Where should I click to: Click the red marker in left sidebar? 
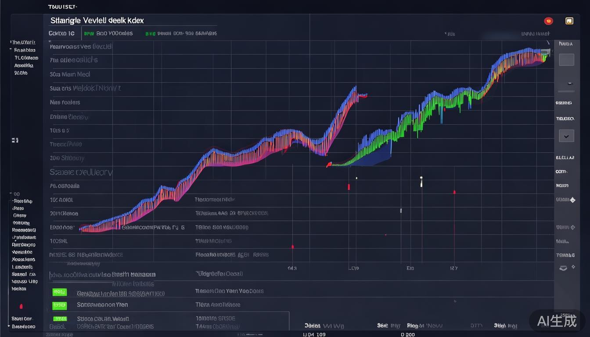point(21,306)
